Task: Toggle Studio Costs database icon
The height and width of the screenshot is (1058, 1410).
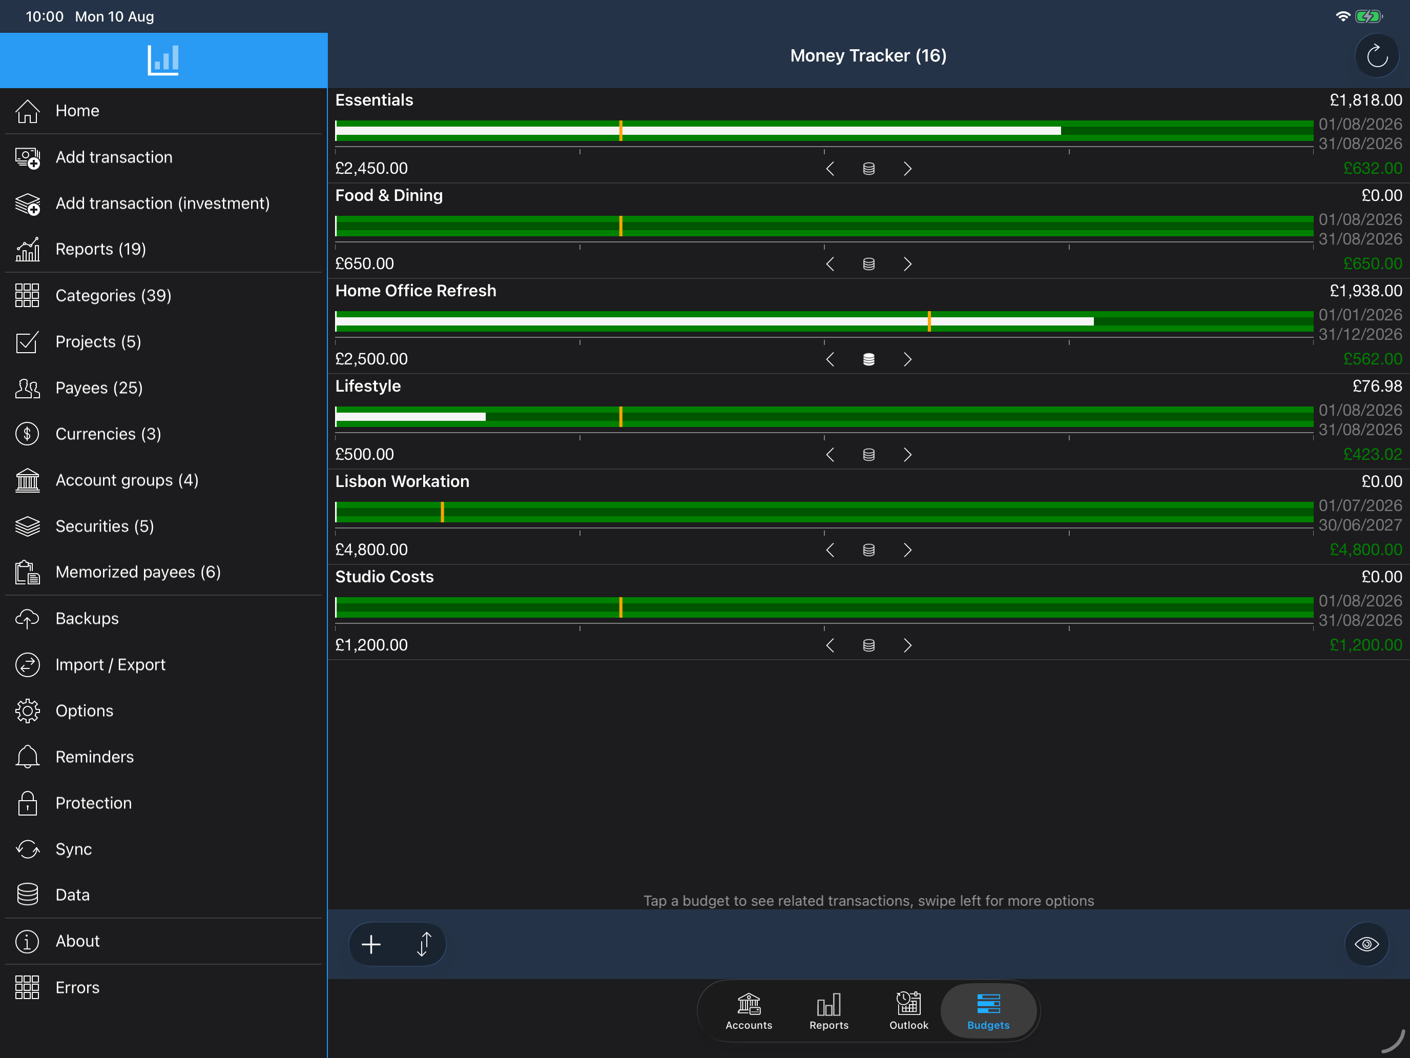Action: (868, 645)
